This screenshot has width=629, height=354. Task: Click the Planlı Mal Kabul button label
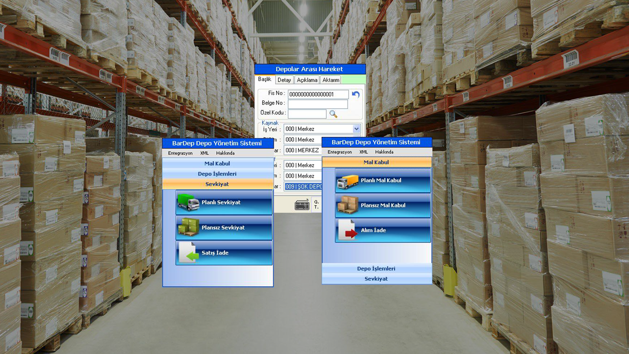tap(381, 181)
